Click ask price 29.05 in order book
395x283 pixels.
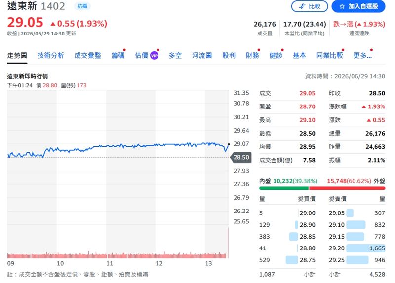coord(337,213)
